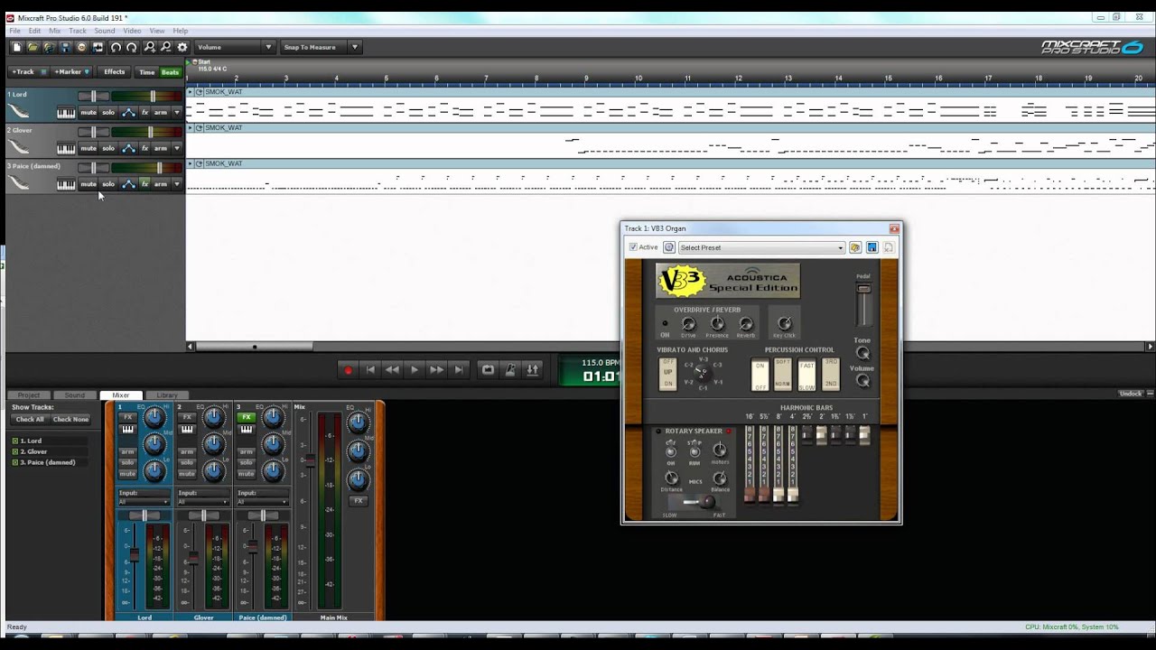Uncheck the 3. Paice (damned) checkbox
Viewport: 1156px width, 650px height.
click(14, 462)
